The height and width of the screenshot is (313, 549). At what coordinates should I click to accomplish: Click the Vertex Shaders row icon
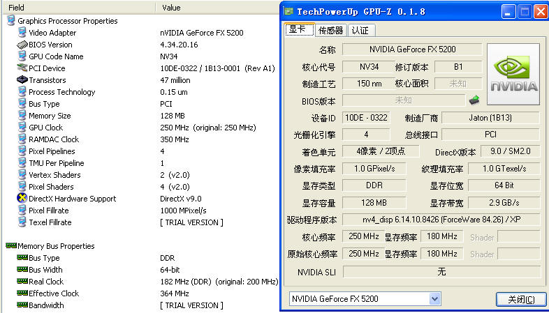pos(22,175)
